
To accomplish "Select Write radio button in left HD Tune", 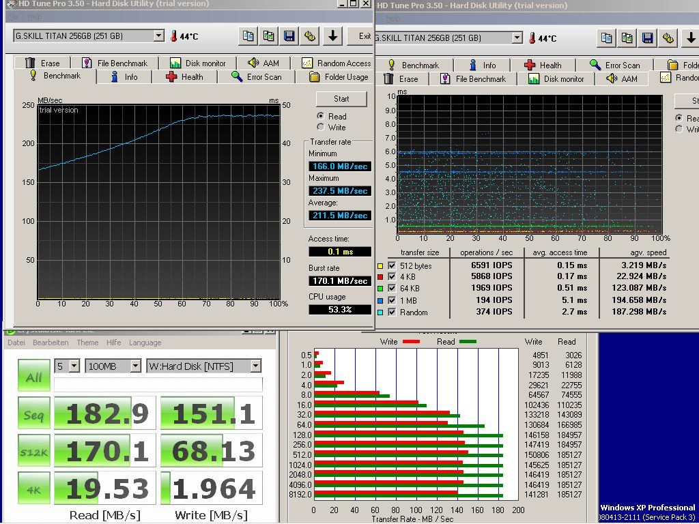I will point(320,127).
